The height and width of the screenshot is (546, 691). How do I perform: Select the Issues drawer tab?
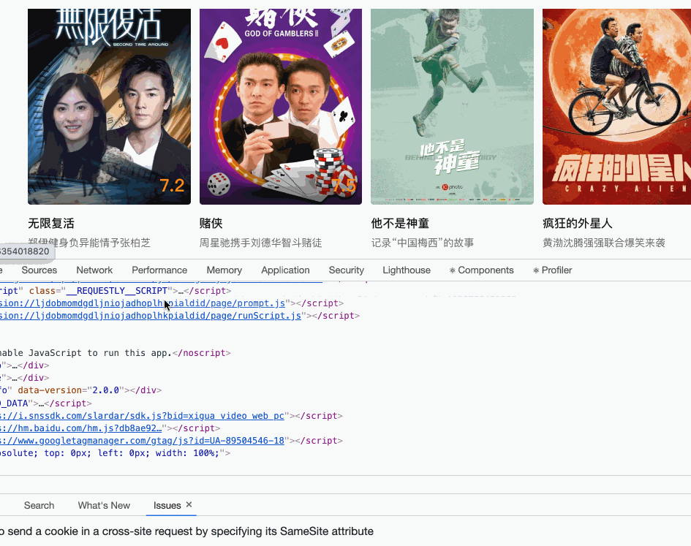167,506
